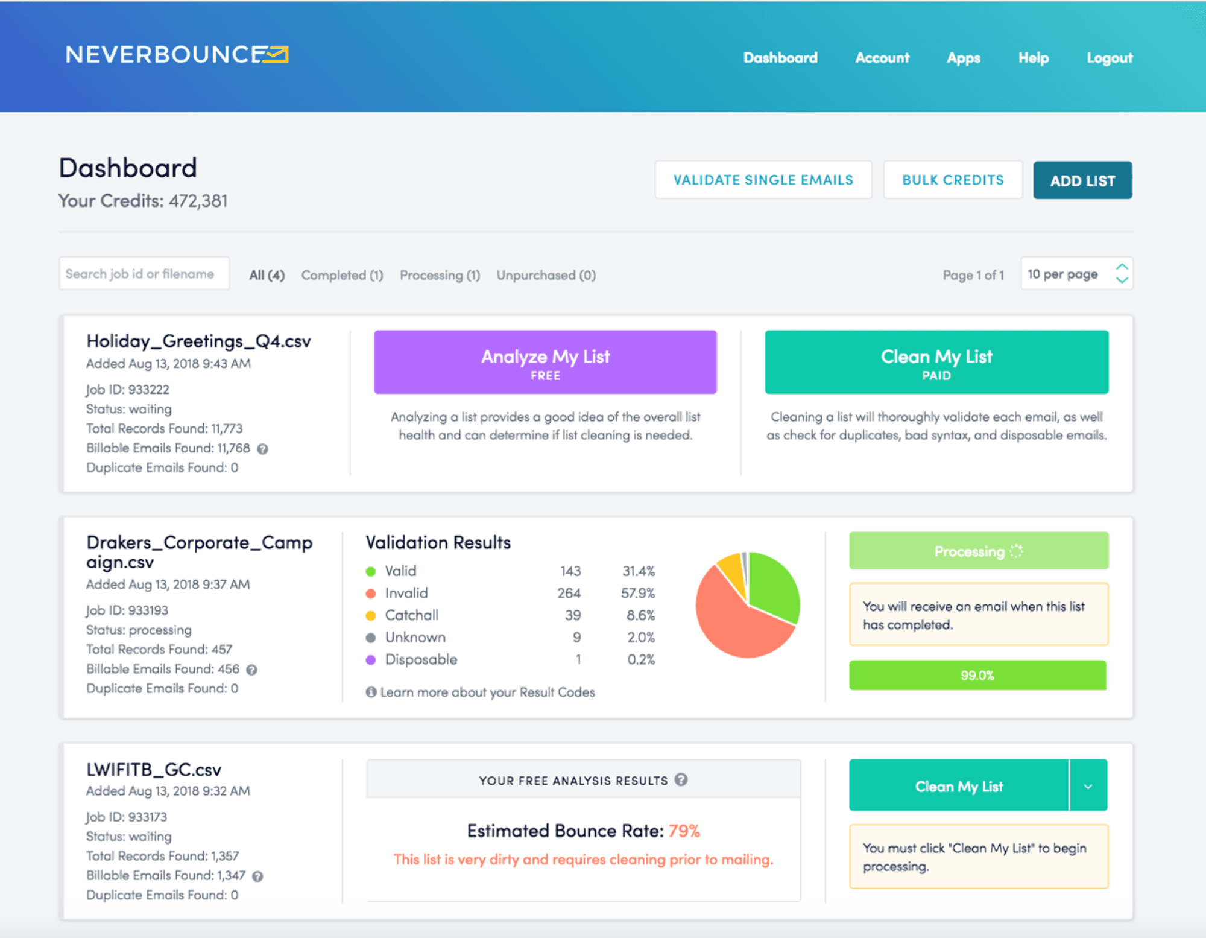Image resolution: width=1206 pixels, height=938 pixels.
Task: Click the Unknown gray legend dot
Action: coord(371,638)
